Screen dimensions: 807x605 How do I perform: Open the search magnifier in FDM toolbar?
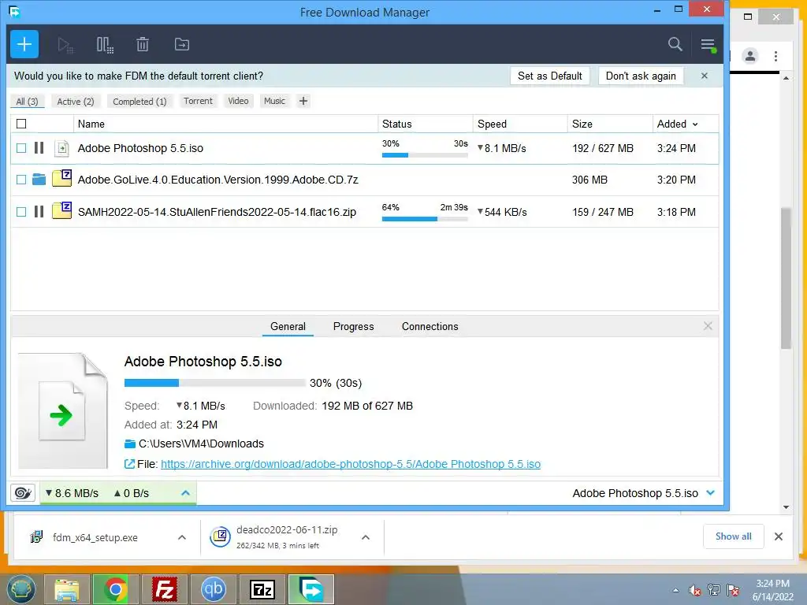pos(675,44)
